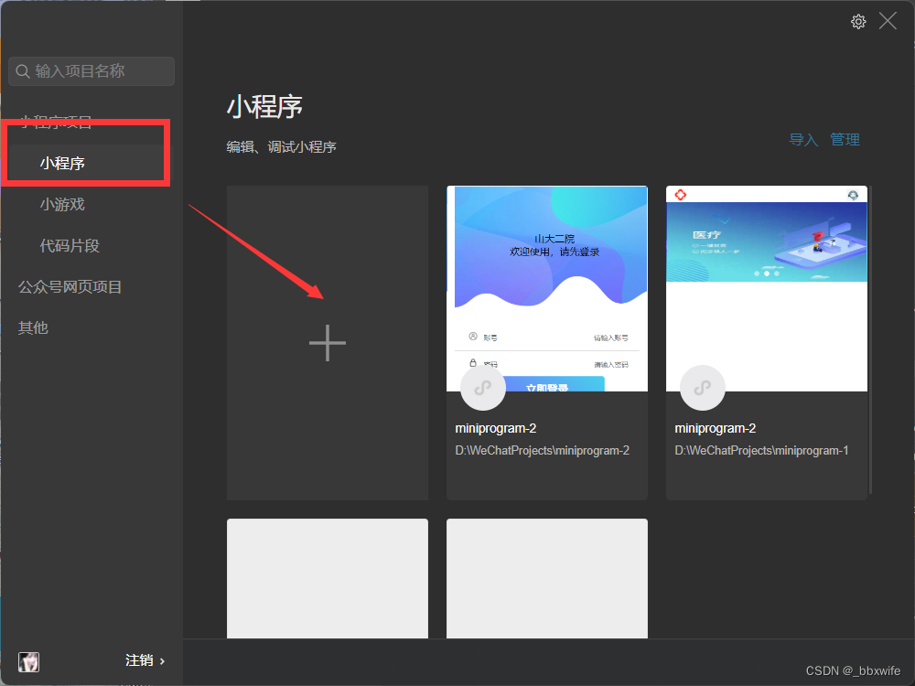This screenshot has height=686, width=915.
Task: Click the plus icon to create project
Action: [328, 343]
